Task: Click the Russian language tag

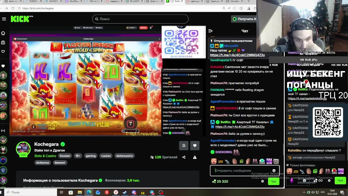Action: click(x=65, y=156)
